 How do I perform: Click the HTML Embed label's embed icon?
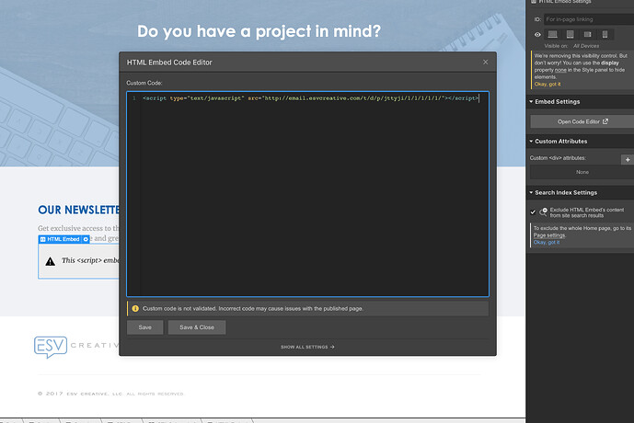(x=43, y=239)
